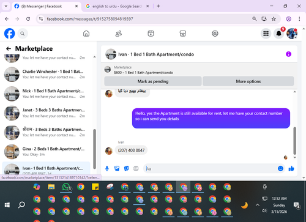Open Windows taskbar search
Image resolution: width=306 pixels, height=222 pixels.
[x=21, y=205]
